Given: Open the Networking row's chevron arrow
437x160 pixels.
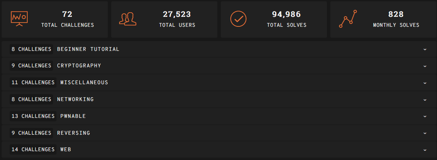Looking at the screenshot, I should coord(425,100).
